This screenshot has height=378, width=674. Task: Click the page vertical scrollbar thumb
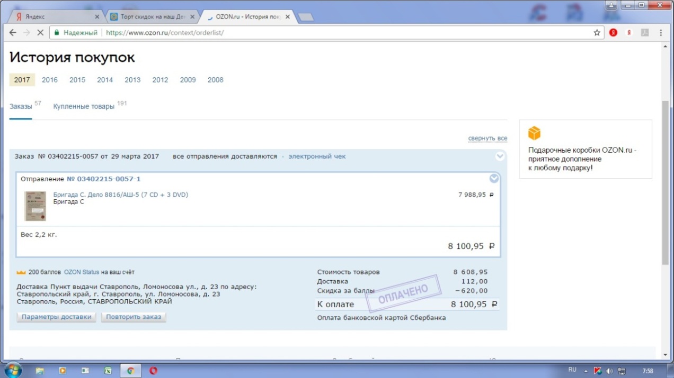(665, 182)
